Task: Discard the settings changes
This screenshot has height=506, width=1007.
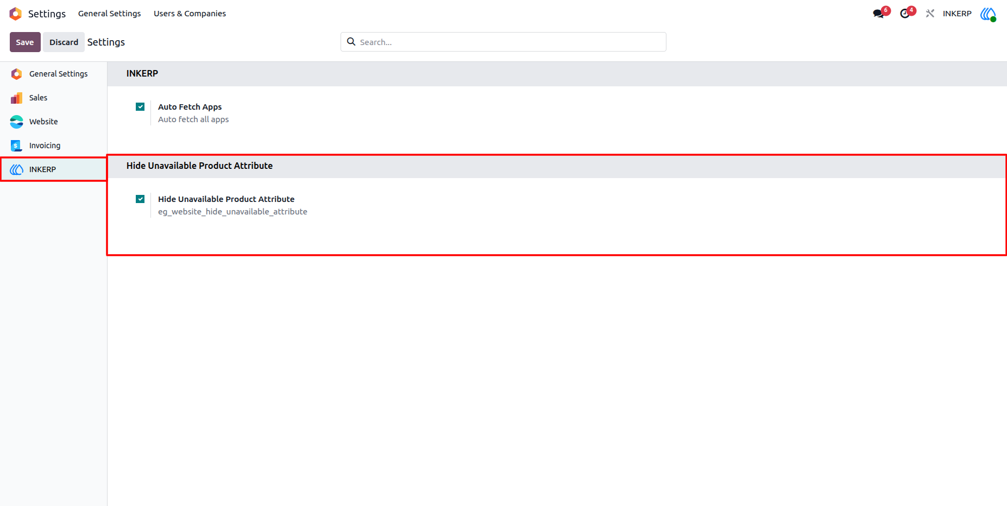Action: pyautogui.click(x=64, y=42)
